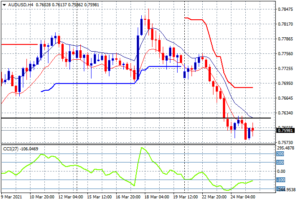This screenshot has width=296, height=202.
Task: Click the 18 Mar 04:00 time label
Action: click(x=157, y=197)
